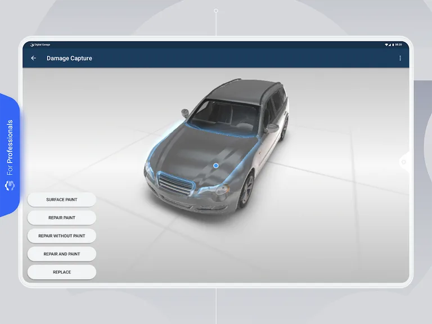This screenshot has width=432, height=324.
Task: Click the front grille of the car
Action: (x=175, y=183)
